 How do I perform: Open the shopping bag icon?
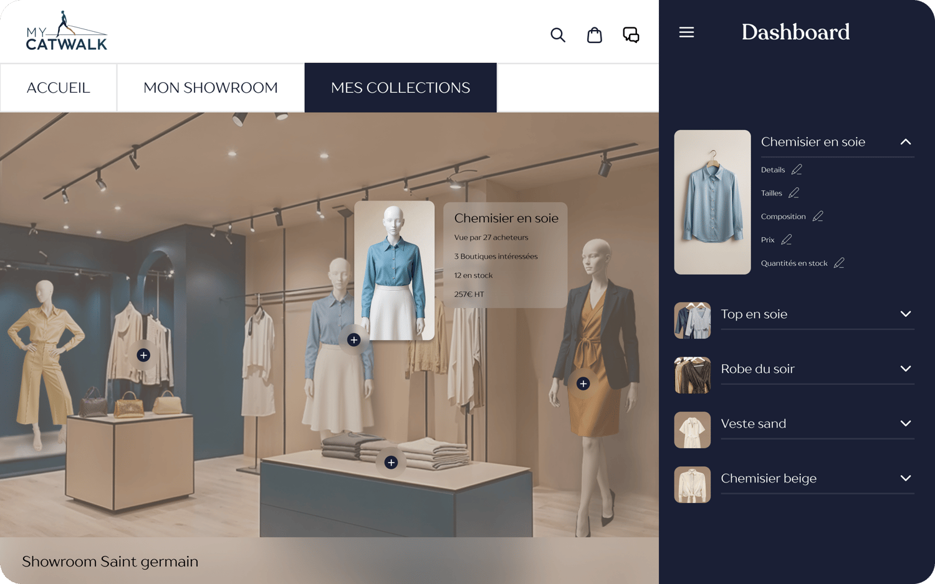[x=595, y=35]
